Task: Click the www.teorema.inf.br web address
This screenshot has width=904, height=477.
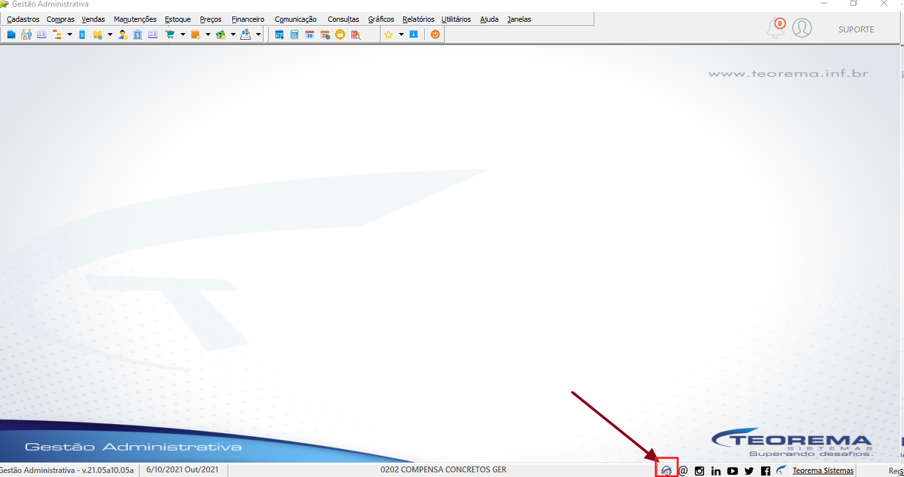Action: (x=788, y=73)
